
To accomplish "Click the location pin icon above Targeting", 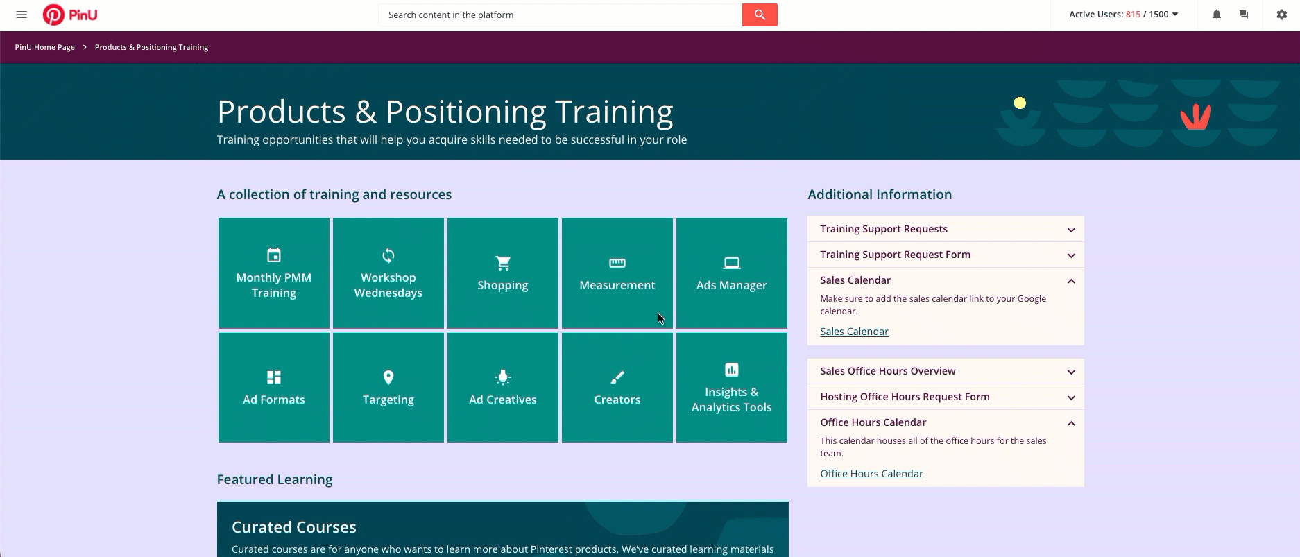I will pos(388,377).
